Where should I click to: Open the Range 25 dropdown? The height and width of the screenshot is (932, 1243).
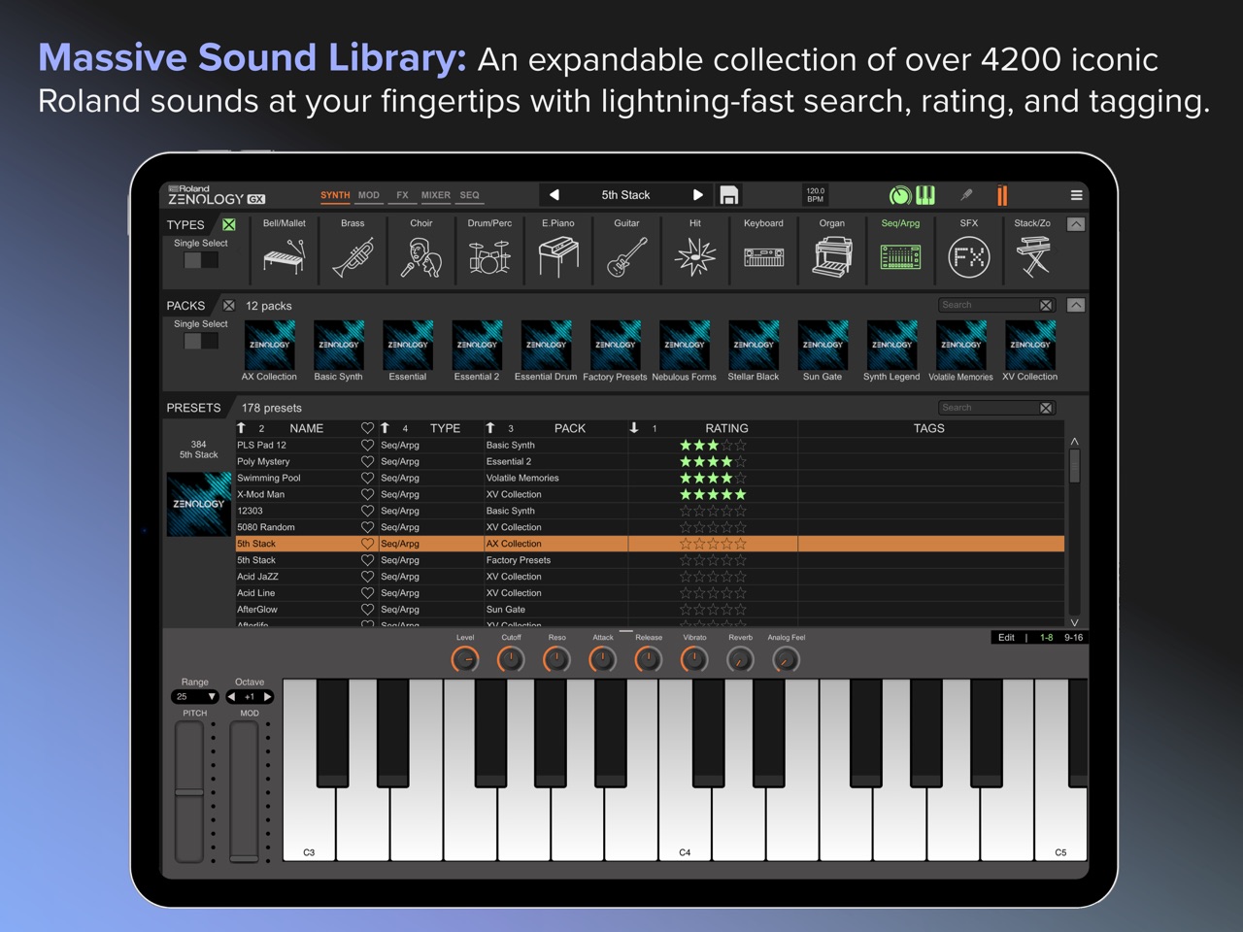[195, 696]
